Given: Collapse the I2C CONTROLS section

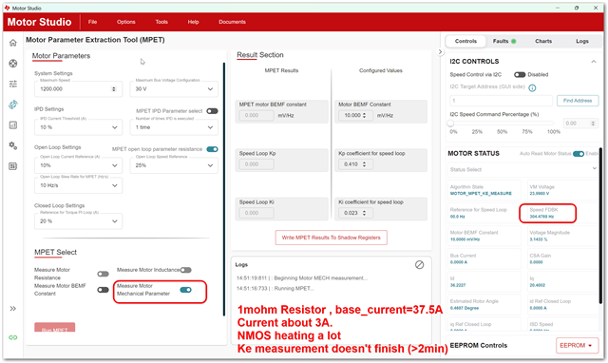Looking at the screenshot, I should coord(593,61).
